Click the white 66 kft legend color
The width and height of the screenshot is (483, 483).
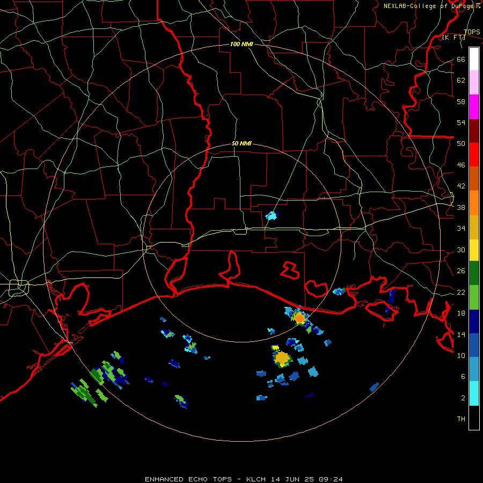pyautogui.click(x=474, y=59)
